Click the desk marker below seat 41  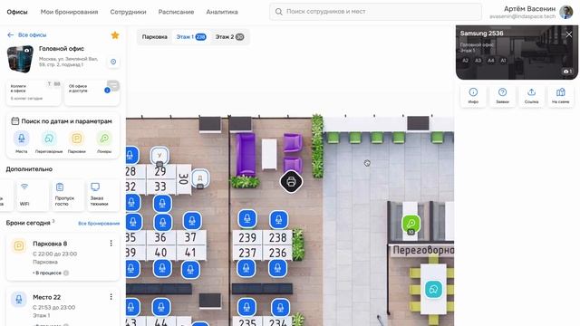(190, 270)
